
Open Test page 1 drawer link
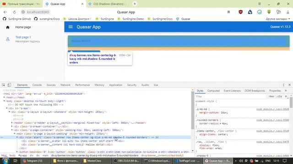(23, 37)
